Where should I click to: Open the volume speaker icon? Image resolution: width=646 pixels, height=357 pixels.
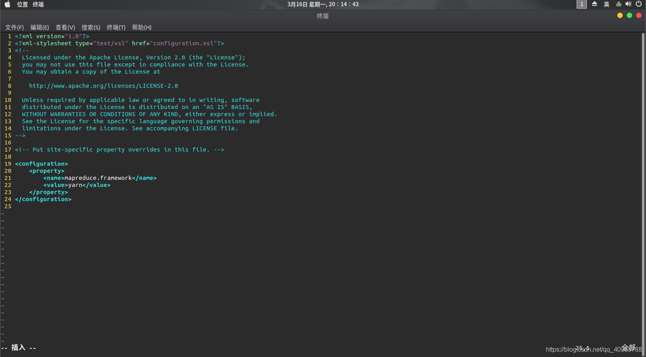[628, 4]
